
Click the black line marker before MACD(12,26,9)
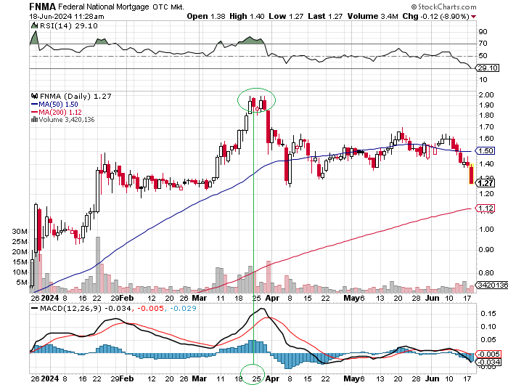coord(34,308)
